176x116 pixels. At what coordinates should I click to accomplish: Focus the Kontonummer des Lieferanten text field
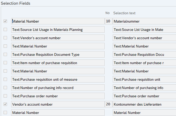pos(144,104)
